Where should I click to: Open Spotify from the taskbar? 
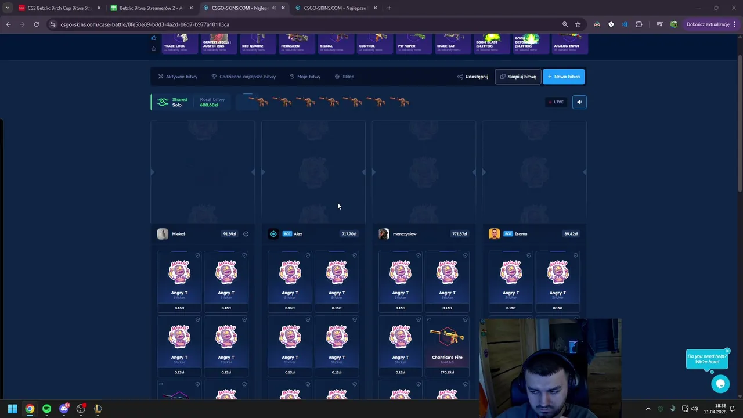[x=46, y=409]
